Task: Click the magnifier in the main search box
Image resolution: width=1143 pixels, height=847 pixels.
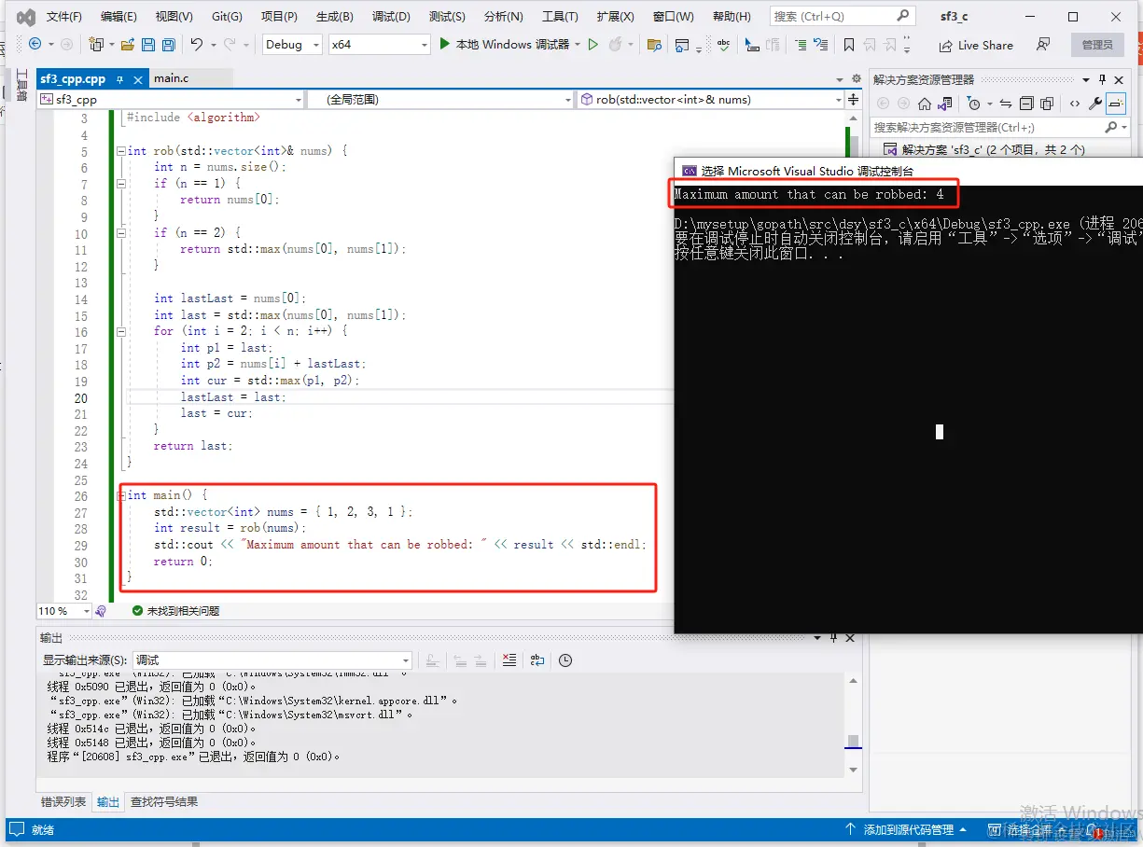Action: [x=902, y=16]
